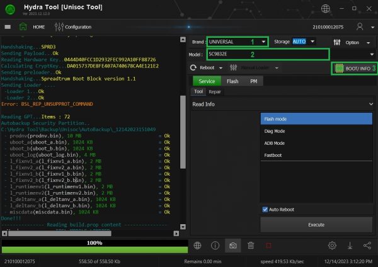Click the globe language icon in title bar
This screenshot has width=378, height=267.
tap(326, 9)
